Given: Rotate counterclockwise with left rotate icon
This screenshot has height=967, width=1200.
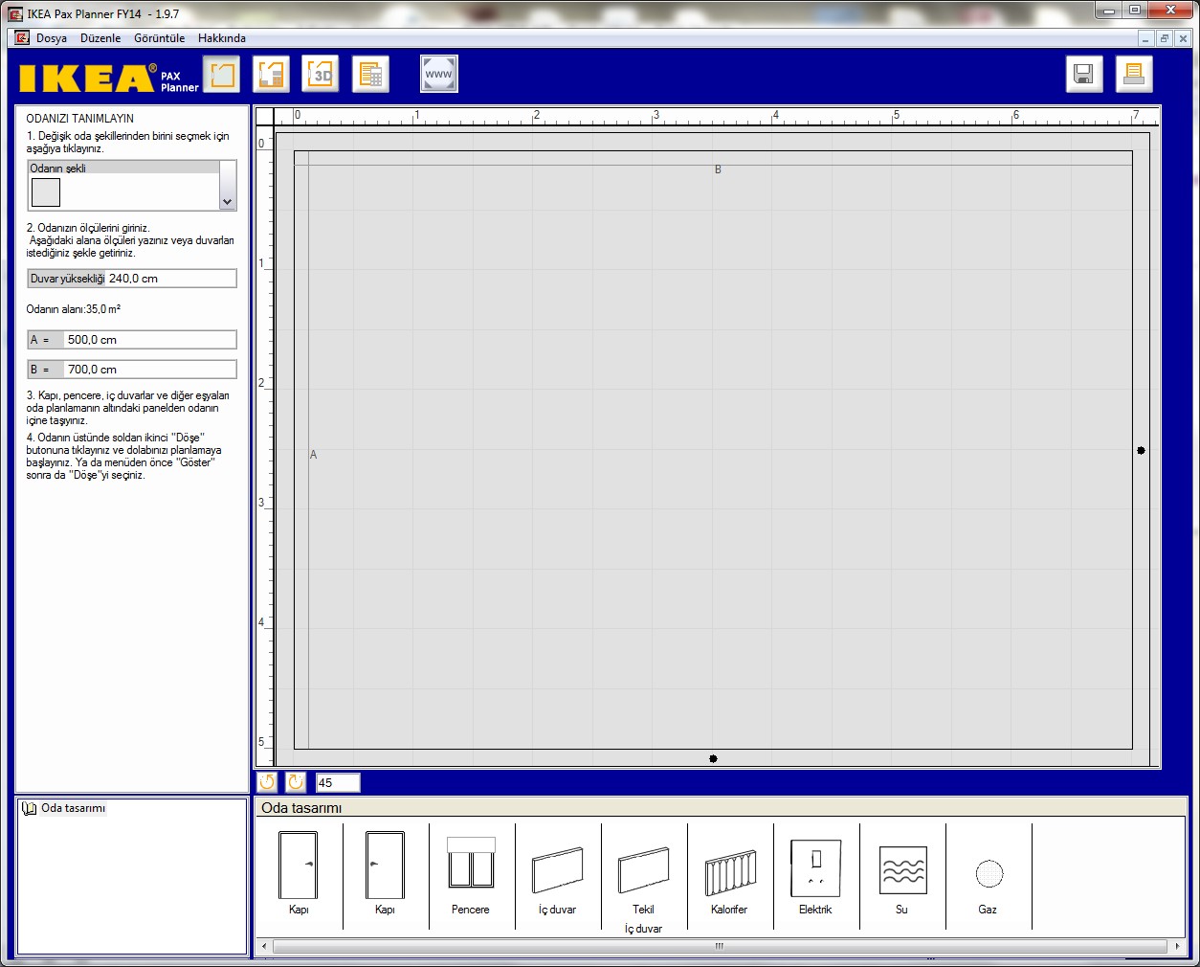Looking at the screenshot, I should click(267, 782).
